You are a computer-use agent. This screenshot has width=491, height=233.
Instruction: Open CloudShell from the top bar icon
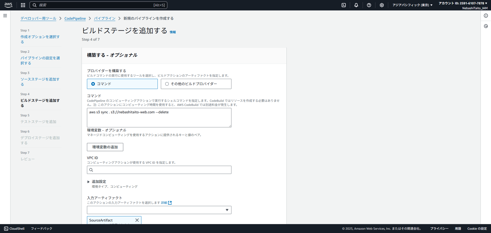point(344,5)
